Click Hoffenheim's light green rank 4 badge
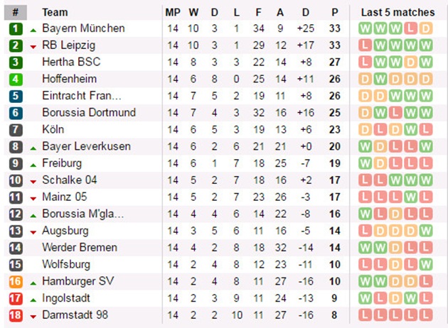 tap(16, 79)
